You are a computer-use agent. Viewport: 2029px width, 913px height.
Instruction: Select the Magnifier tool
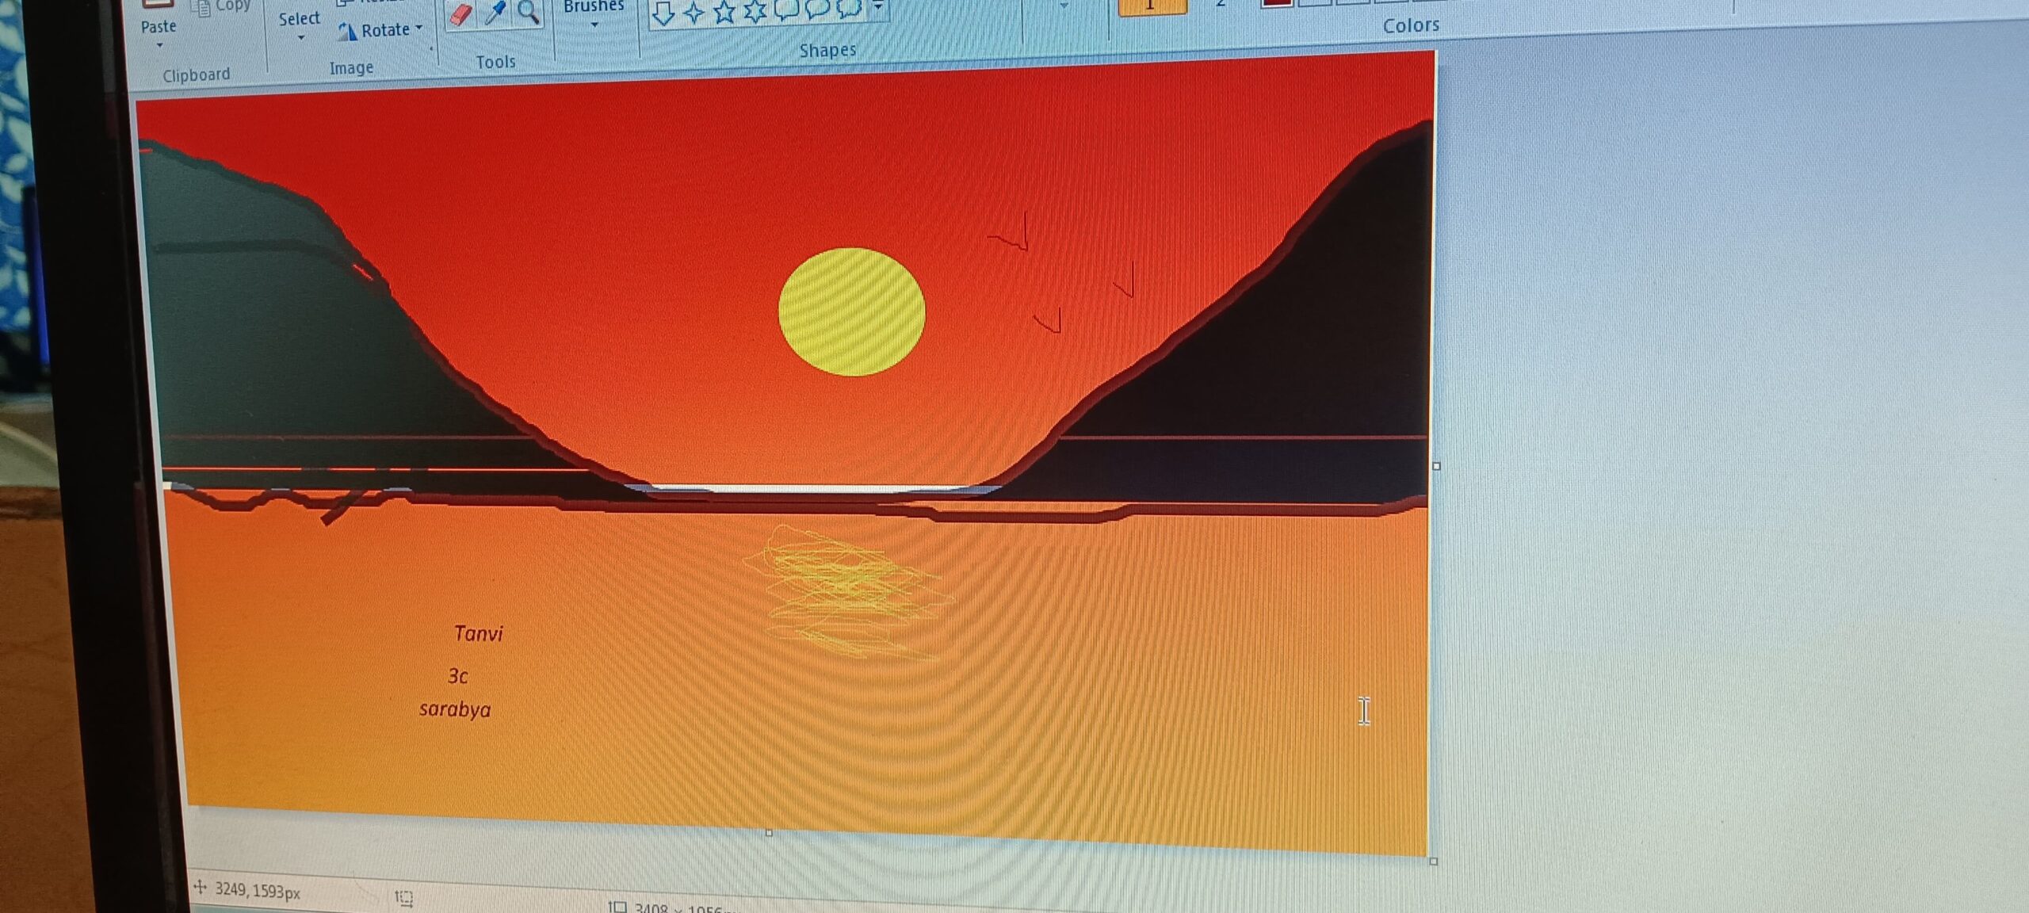click(528, 11)
